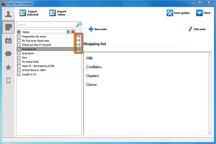Check the My latest Note checkbox
The width and height of the screenshot is (216, 144).
pos(19,62)
